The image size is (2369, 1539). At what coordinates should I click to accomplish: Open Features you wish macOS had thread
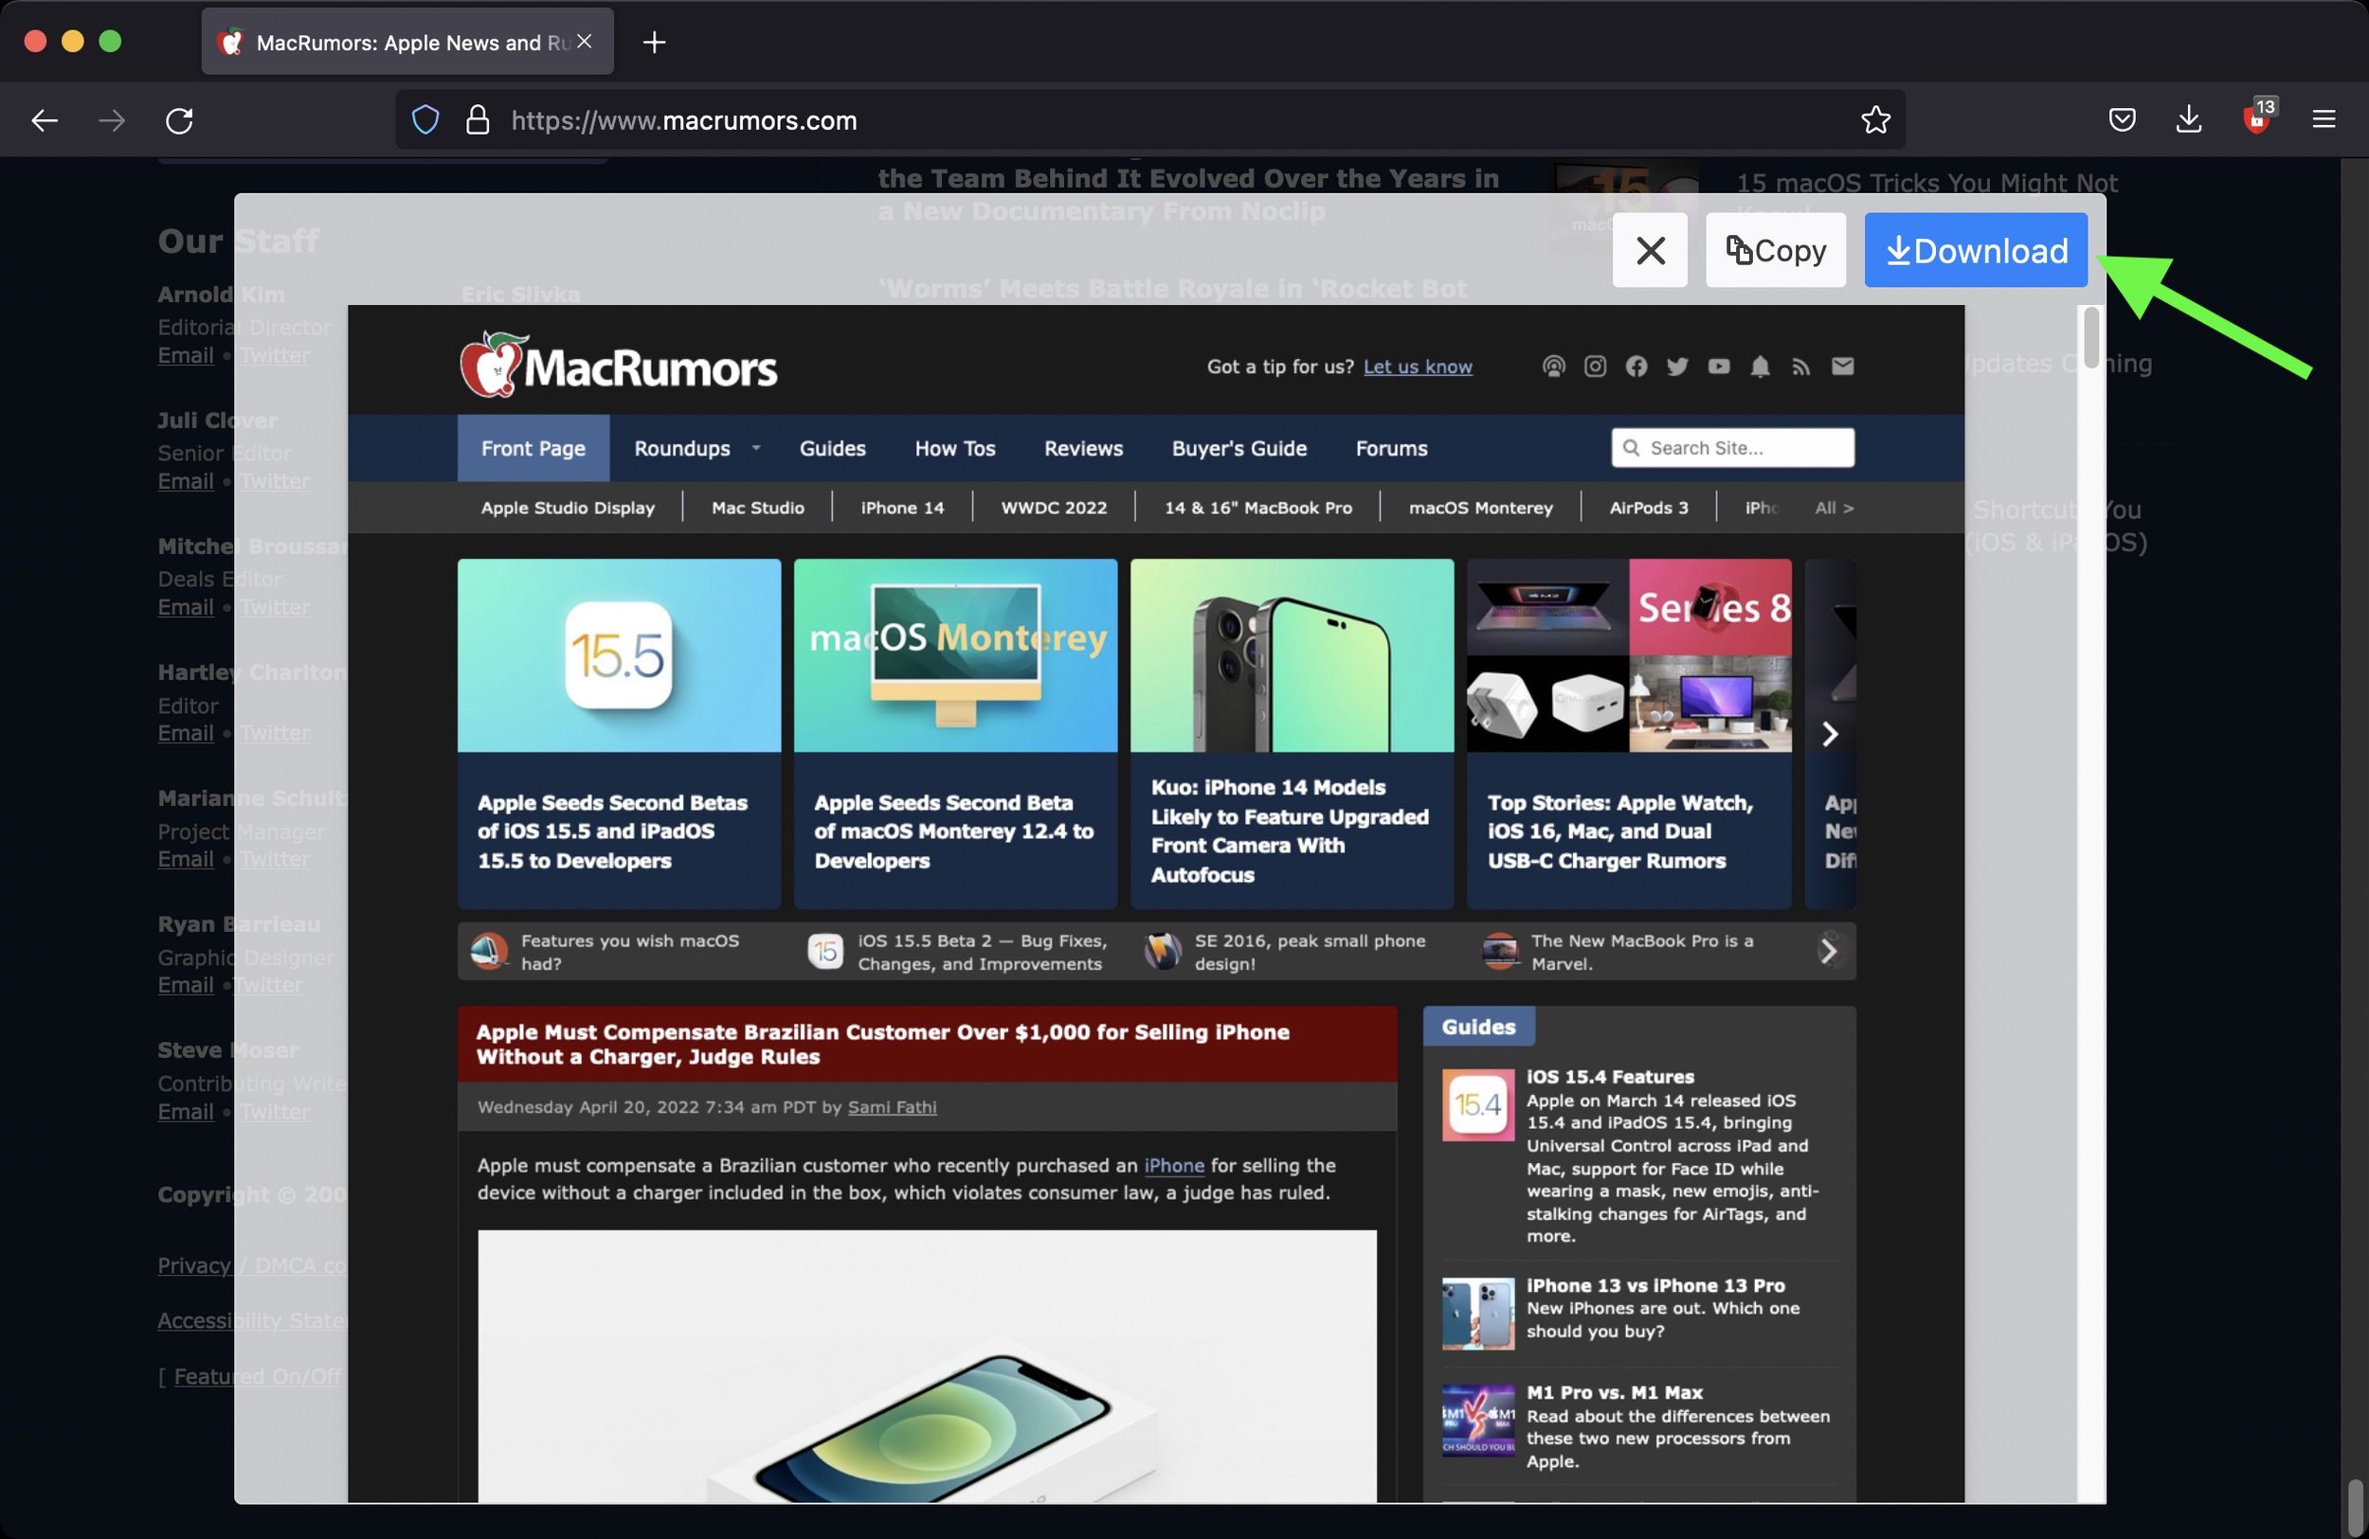coord(630,952)
